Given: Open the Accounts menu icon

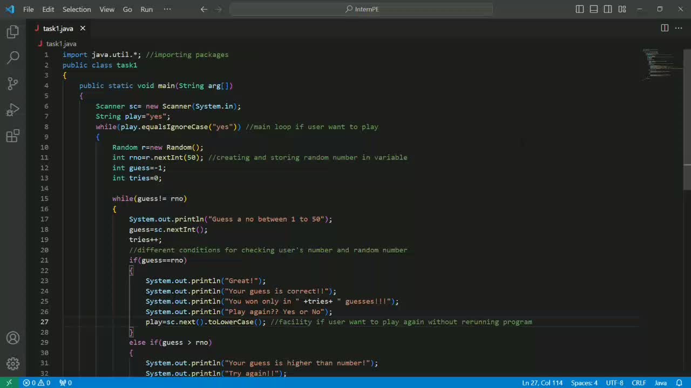Looking at the screenshot, I should click(x=13, y=338).
